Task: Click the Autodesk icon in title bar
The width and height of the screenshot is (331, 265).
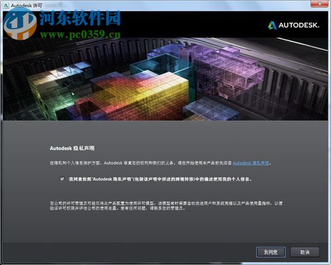Action: (6, 5)
